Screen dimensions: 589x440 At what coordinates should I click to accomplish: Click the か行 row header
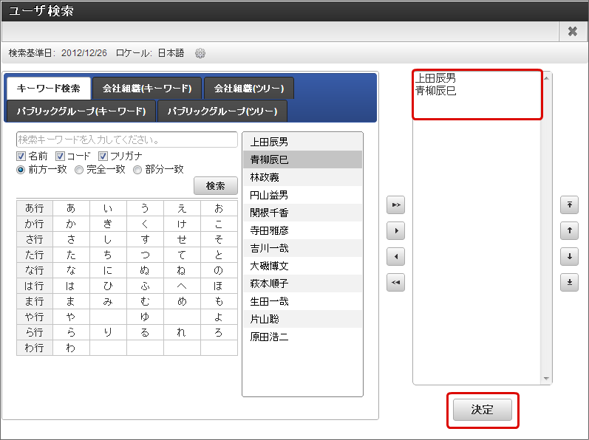34,224
